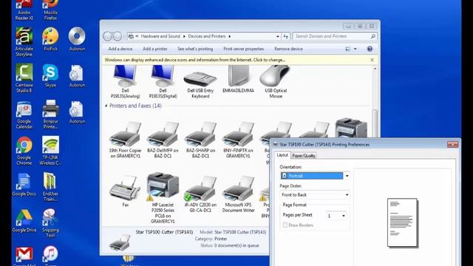Launch iTunes from desktop
Screen dimensions: 473x266
pos(50,256)
